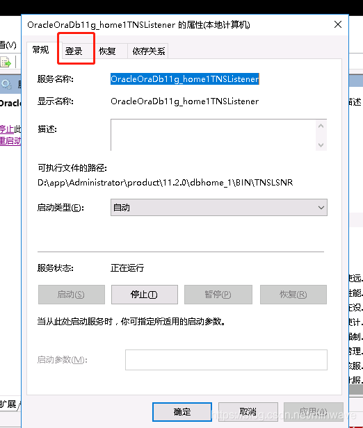Click the 恢复(R) button

tap(293, 295)
